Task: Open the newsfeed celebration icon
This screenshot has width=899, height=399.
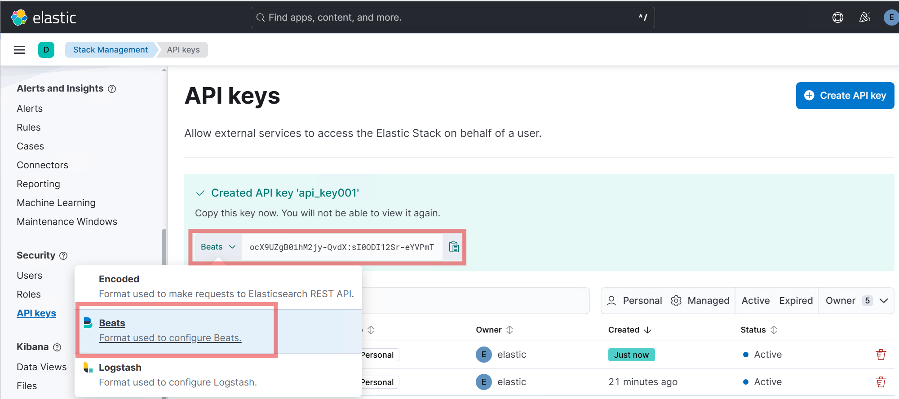Action: (x=864, y=18)
